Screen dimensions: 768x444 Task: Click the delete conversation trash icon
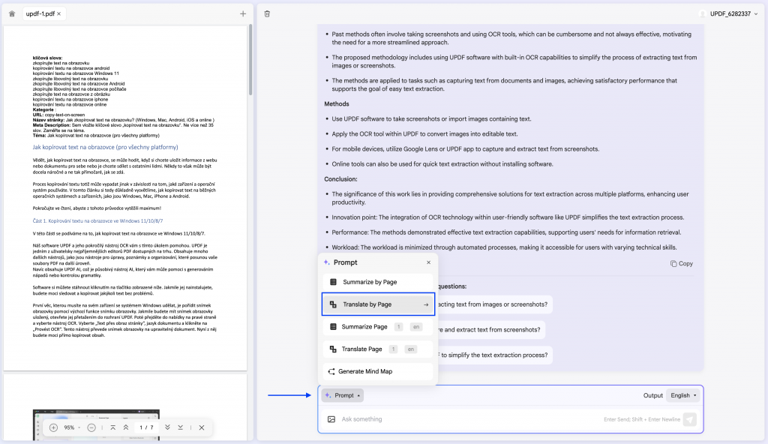(268, 13)
